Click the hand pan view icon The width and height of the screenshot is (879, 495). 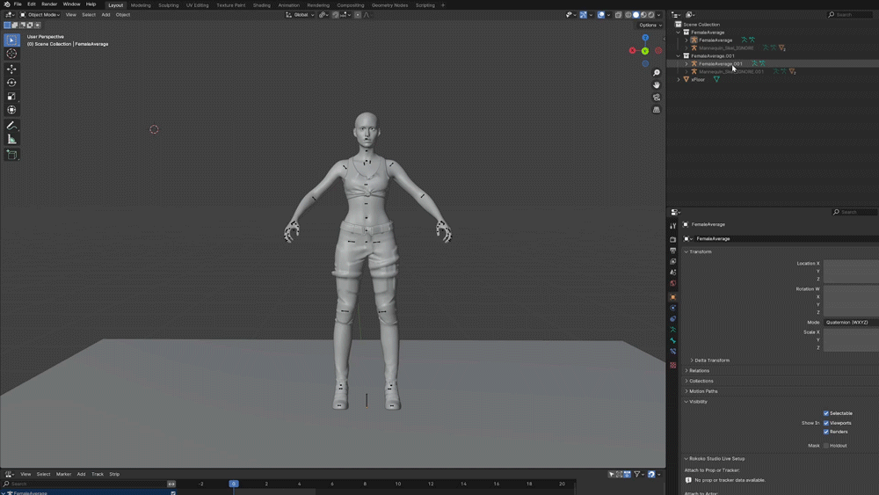(x=657, y=85)
